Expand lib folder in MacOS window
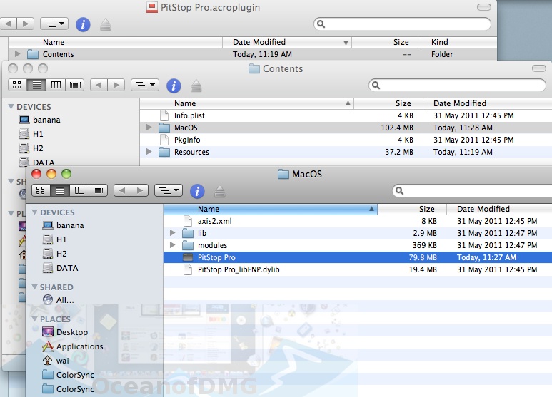The width and height of the screenshot is (552, 397). 173,233
